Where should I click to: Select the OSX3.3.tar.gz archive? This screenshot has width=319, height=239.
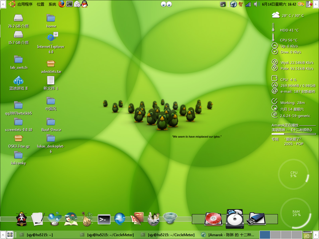(19, 142)
